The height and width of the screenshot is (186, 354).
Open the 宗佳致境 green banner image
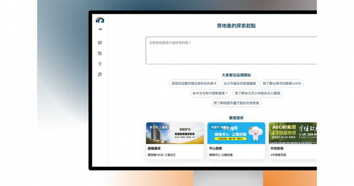pyautogui.click(x=293, y=133)
